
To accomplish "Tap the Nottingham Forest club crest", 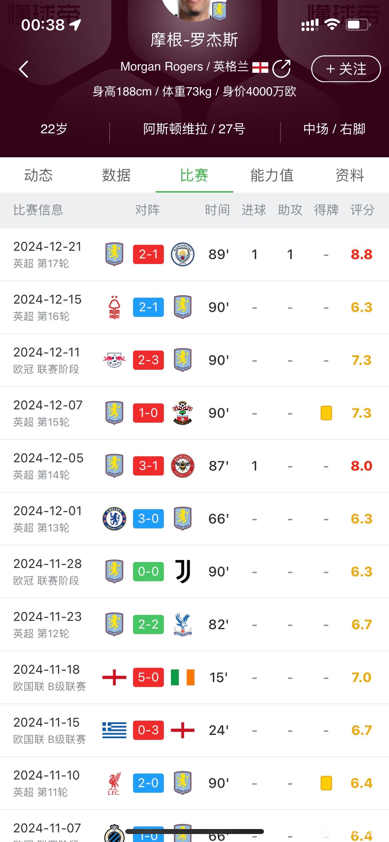I will pos(114,307).
